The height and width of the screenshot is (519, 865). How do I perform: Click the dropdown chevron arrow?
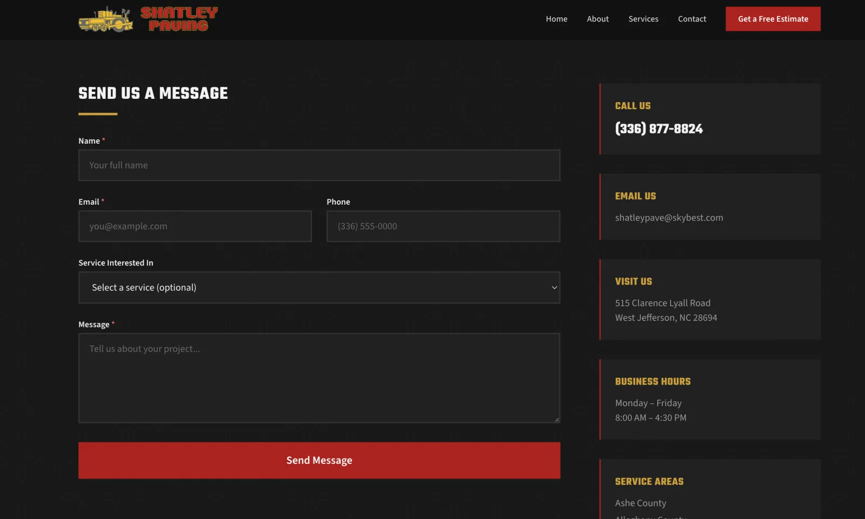click(554, 288)
